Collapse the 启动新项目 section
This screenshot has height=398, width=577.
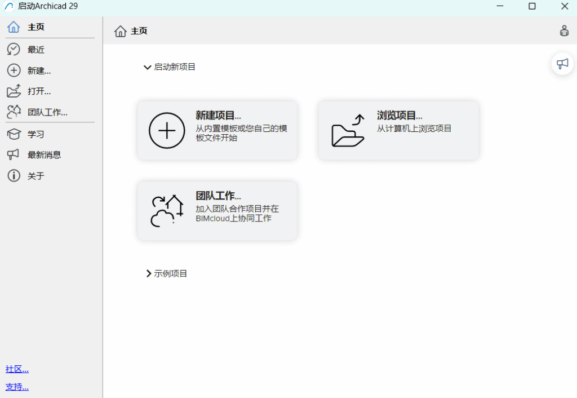pyautogui.click(x=148, y=67)
